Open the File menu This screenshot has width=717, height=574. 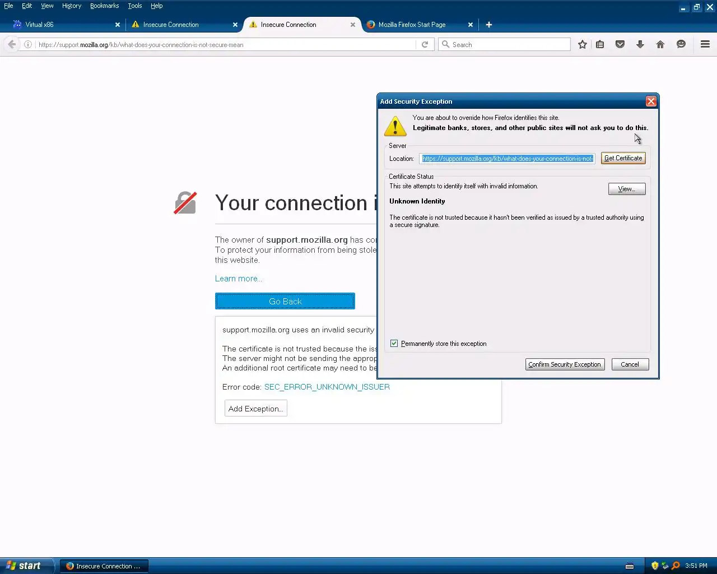tap(8, 6)
